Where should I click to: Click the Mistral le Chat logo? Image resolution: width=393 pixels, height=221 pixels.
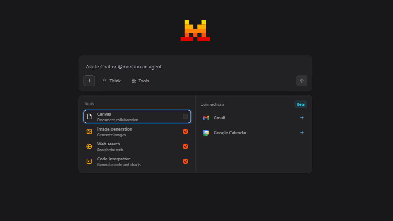pos(195,31)
